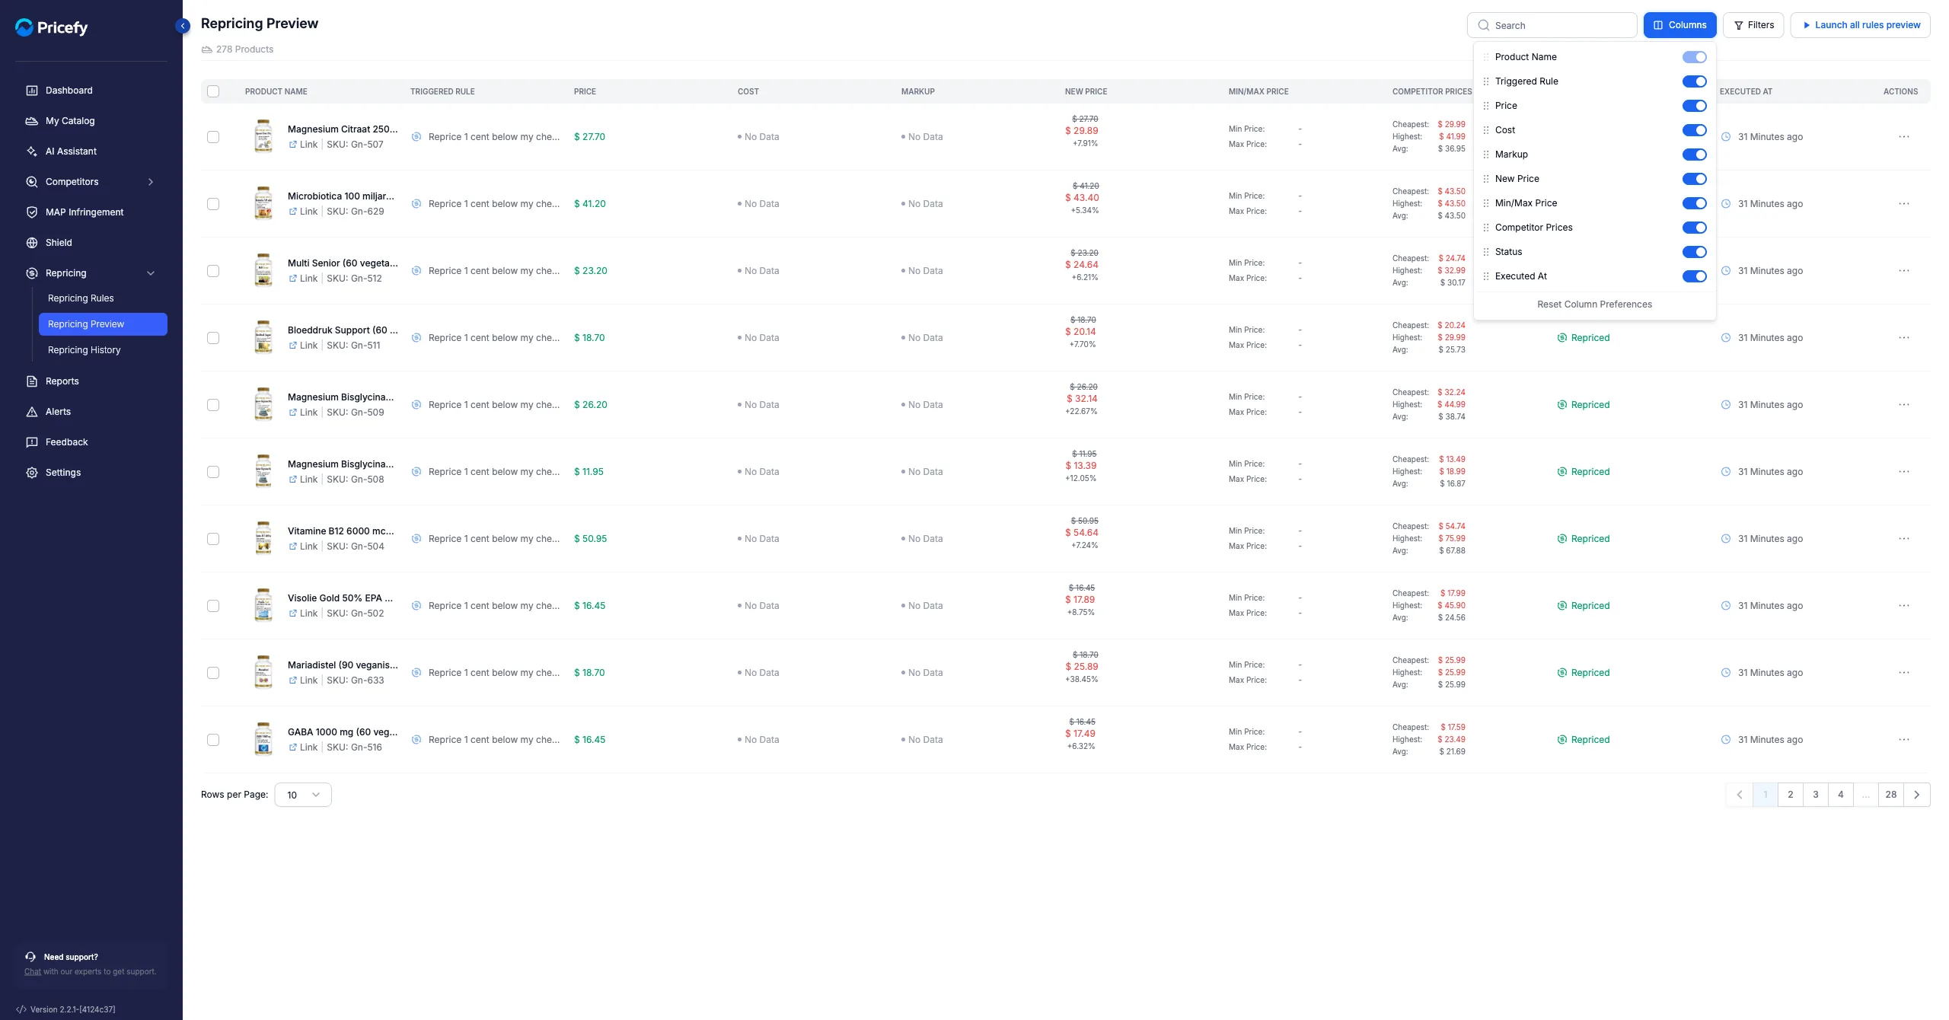Select the Gn-629 Microbiotica row checkbox
Image resolution: width=1949 pixels, height=1020 pixels.
tap(213, 204)
